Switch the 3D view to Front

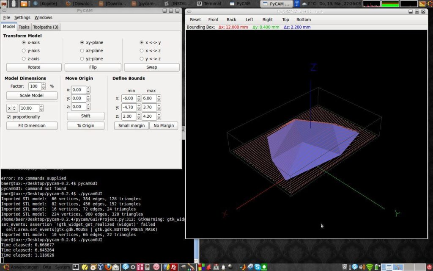pyautogui.click(x=213, y=19)
